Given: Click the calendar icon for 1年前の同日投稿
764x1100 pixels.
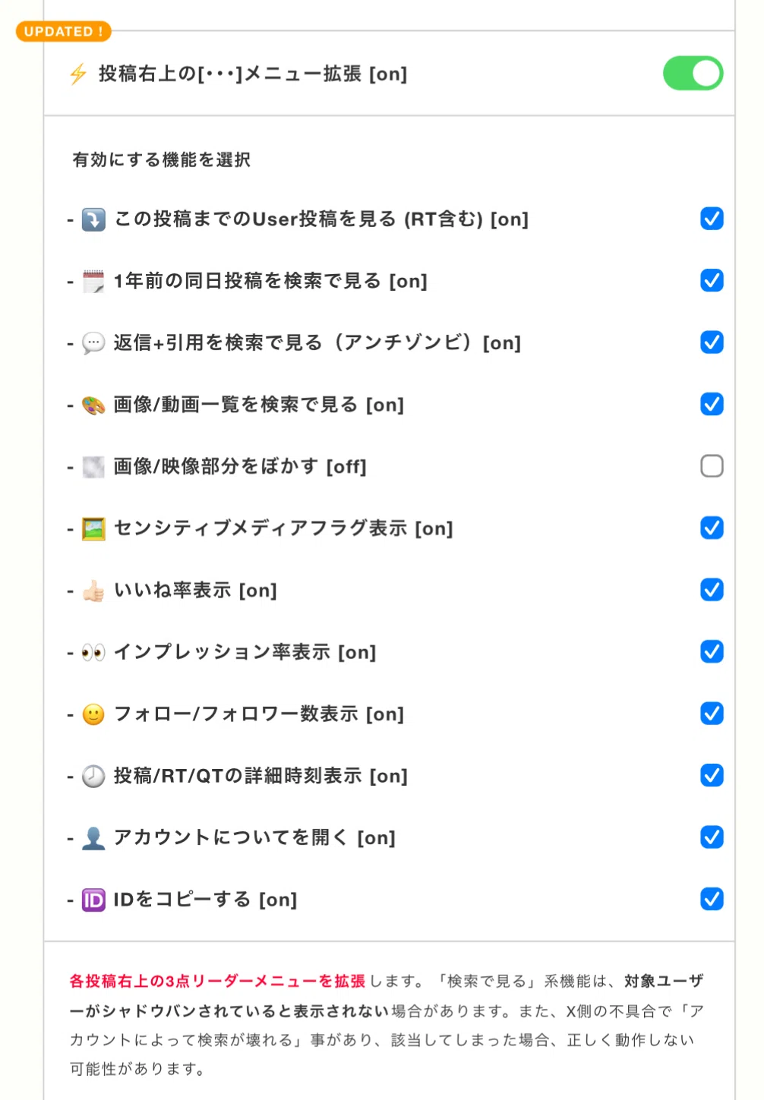Looking at the screenshot, I should 93,281.
